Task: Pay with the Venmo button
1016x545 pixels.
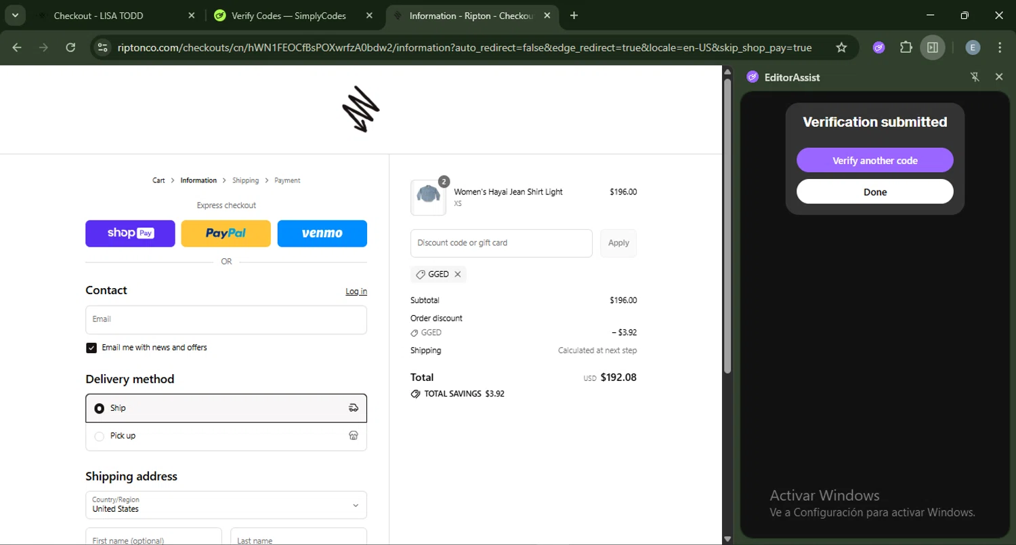Action: [x=322, y=233]
